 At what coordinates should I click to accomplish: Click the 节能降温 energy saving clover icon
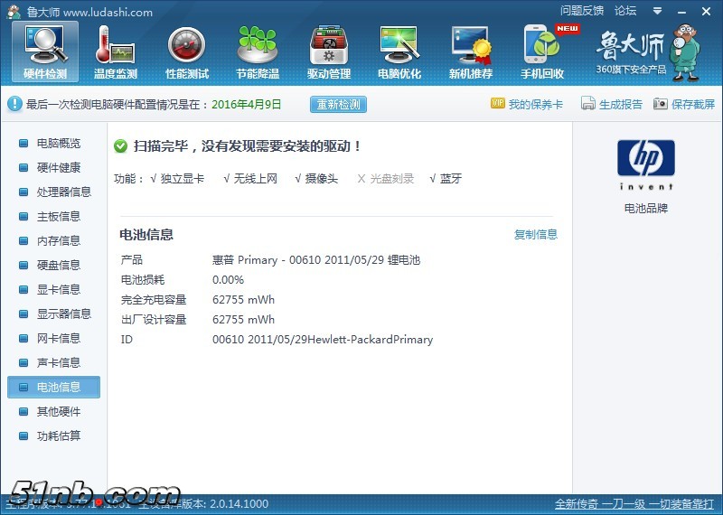258,51
